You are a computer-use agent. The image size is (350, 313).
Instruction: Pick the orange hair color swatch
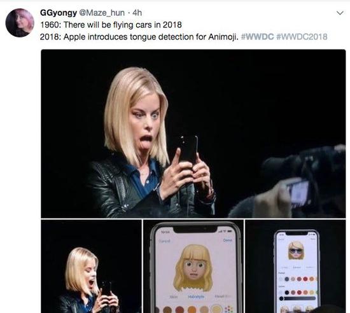(192, 310)
